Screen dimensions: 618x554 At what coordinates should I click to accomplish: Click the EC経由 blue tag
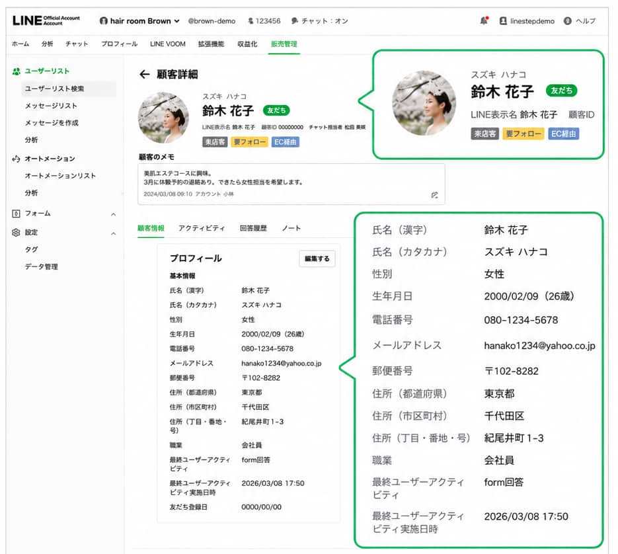[x=286, y=142]
